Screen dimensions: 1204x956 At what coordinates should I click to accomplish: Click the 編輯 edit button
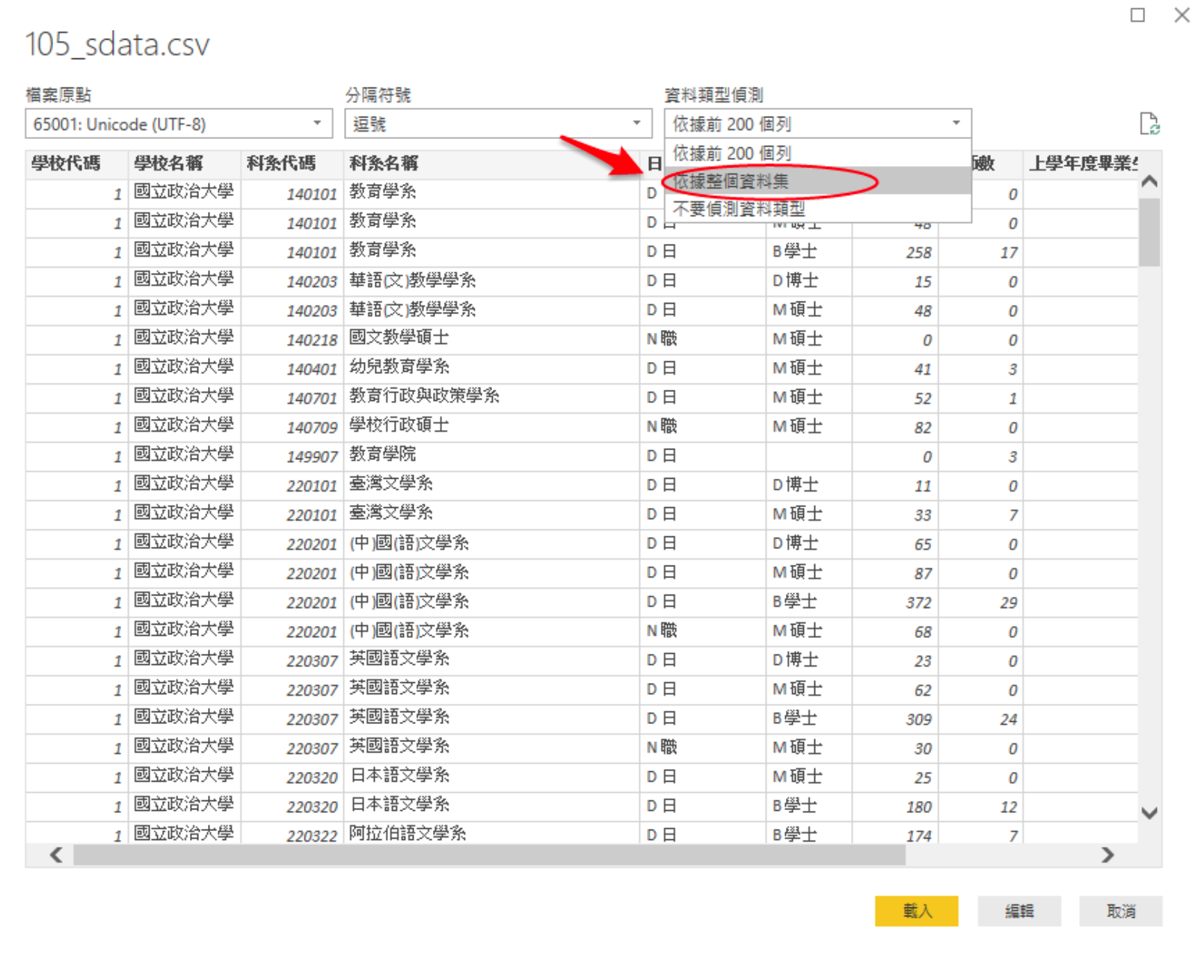point(1019,910)
